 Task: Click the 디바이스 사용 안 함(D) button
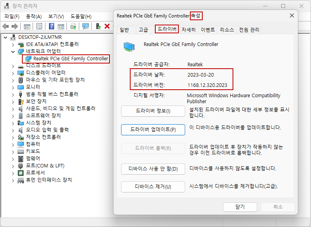coord(153,169)
